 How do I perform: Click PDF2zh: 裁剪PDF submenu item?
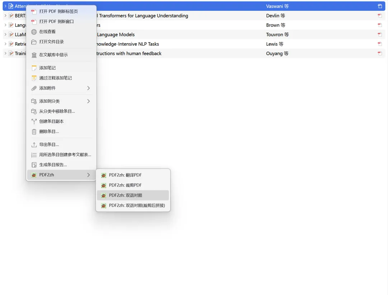point(133,185)
